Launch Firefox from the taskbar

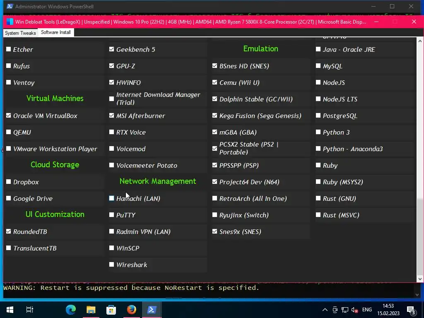[x=131, y=309]
